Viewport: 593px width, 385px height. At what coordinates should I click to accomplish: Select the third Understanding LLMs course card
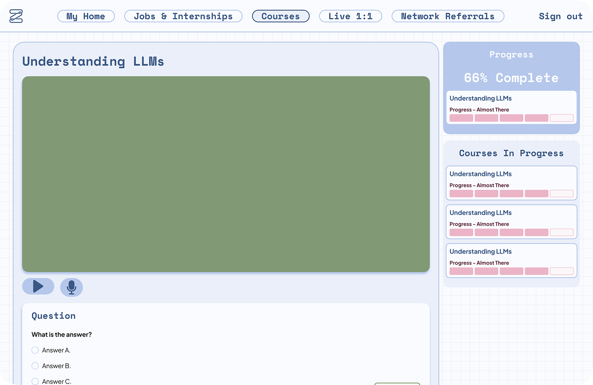point(511,261)
